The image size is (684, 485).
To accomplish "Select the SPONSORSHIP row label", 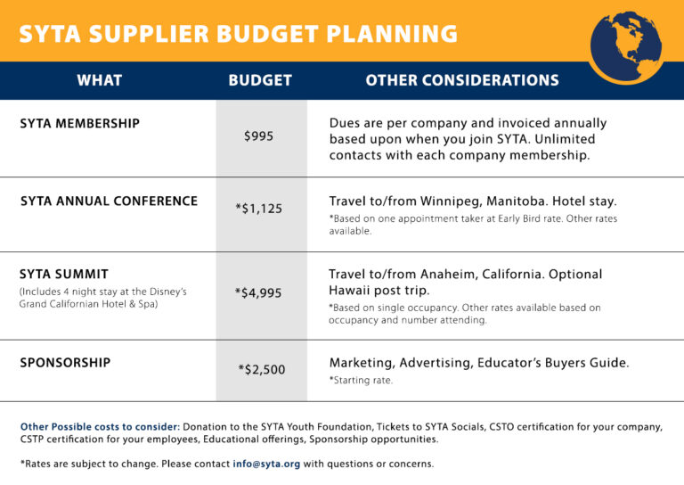I will (65, 363).
